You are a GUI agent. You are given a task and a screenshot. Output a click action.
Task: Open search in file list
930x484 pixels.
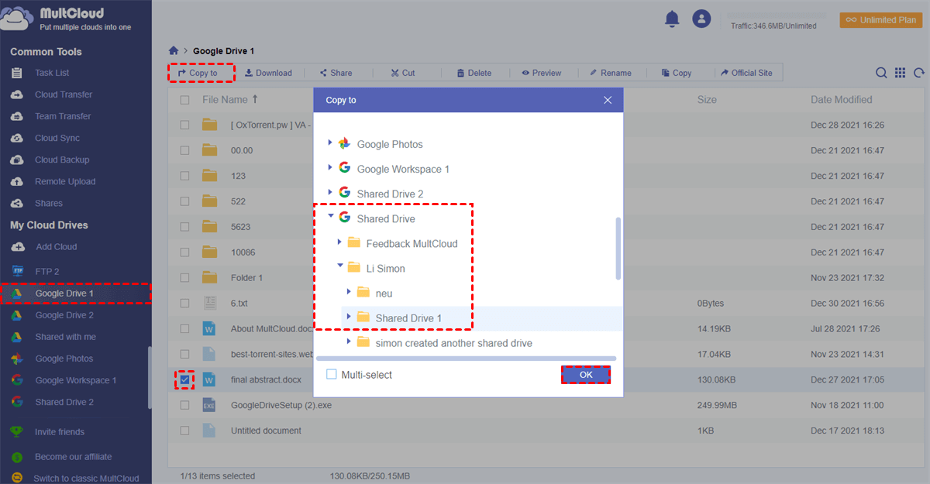[881, 73]
